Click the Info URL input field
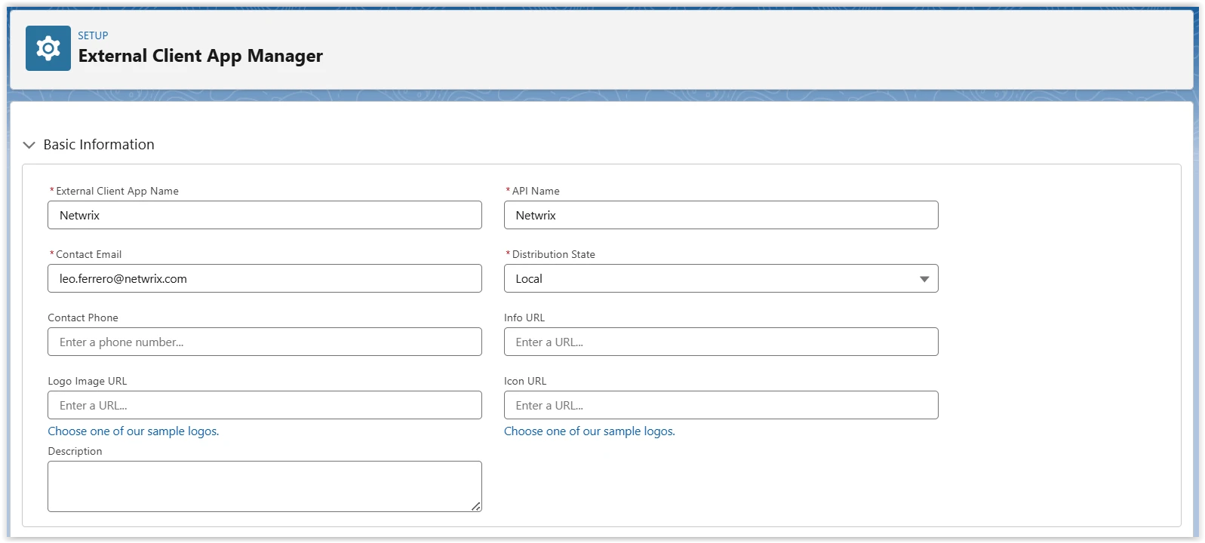Image resolution: width=1205 pixels, height=543 pixels. (721, 342)
